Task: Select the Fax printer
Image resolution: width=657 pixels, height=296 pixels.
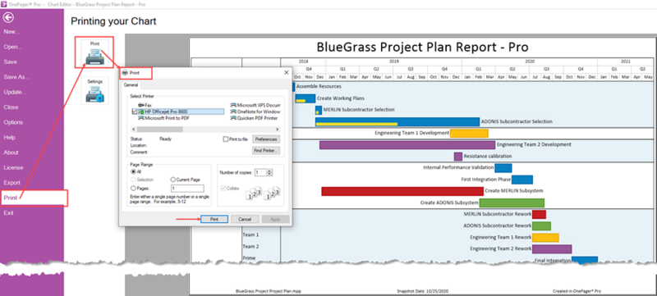Action: tap(145, 105)
